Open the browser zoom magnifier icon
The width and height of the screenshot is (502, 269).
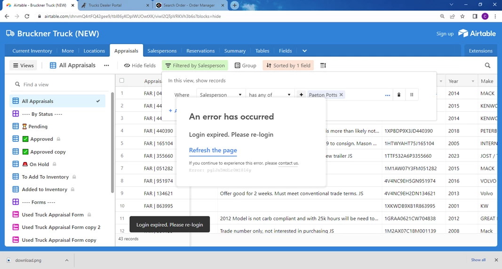(x=442, y=16)
